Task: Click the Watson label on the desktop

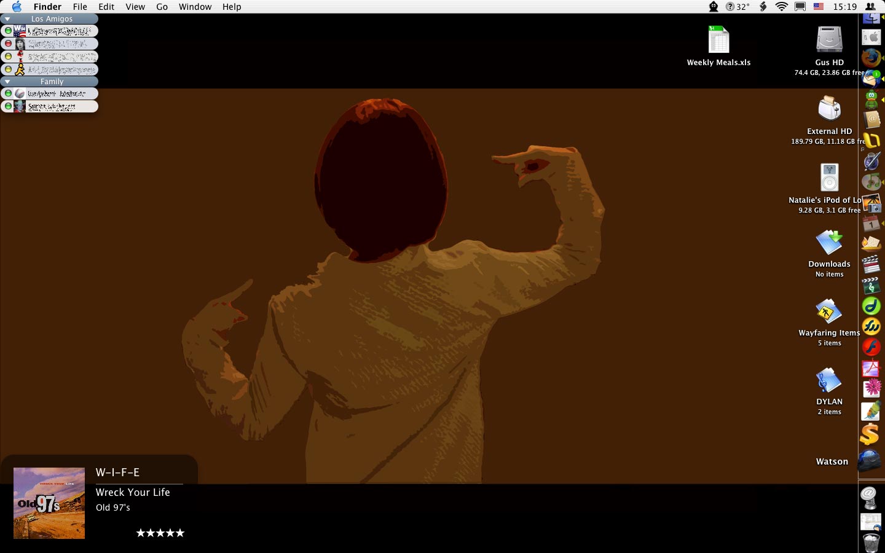Action: [832, 461]
